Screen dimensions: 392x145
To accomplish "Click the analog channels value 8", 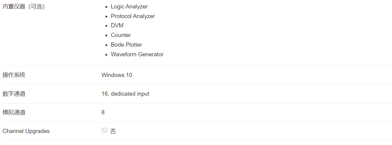I will 103,113.
